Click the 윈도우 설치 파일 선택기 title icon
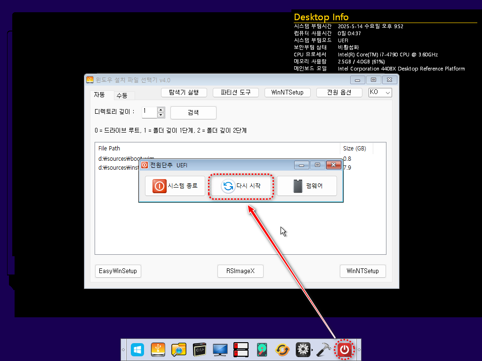 point(90,80)
